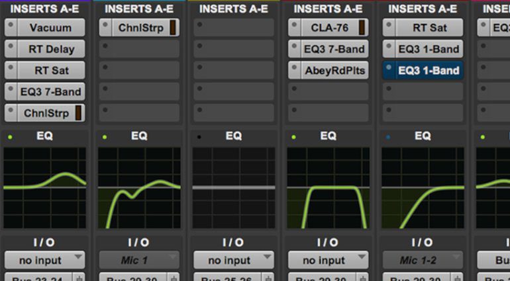Click empty insert slot directly below Mic 1 channel ChnlStrp
Image resolution: width=510 pixels, height=281 pixels.
tap(139, 49)
